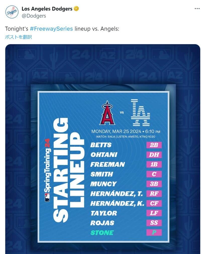This screenshot has height=254, width=204.
Task: Click the @Dodgers handle
Action: [34, 16]
